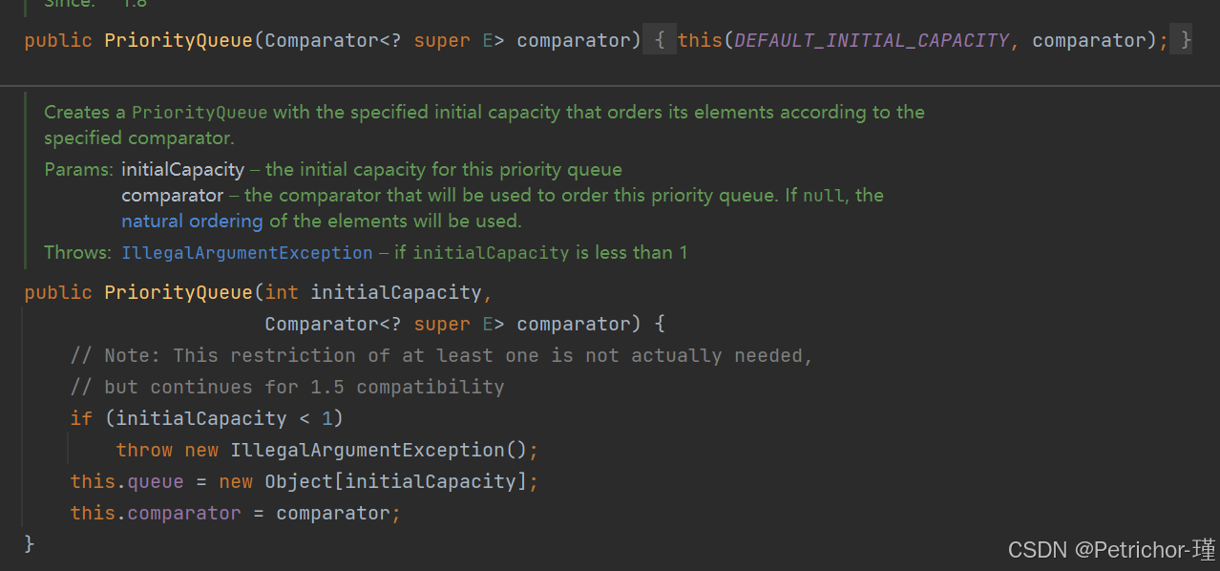Viewport: 1220px width, 571px height.
Task: Place cursor on '// Note: This restriction' comment
Action: coord(441,355)
